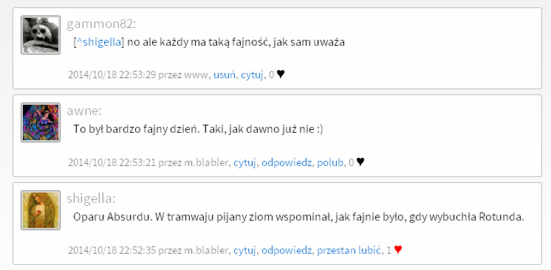
Task: Quote shigella's post with cytuj
Action: click(244, 251)
